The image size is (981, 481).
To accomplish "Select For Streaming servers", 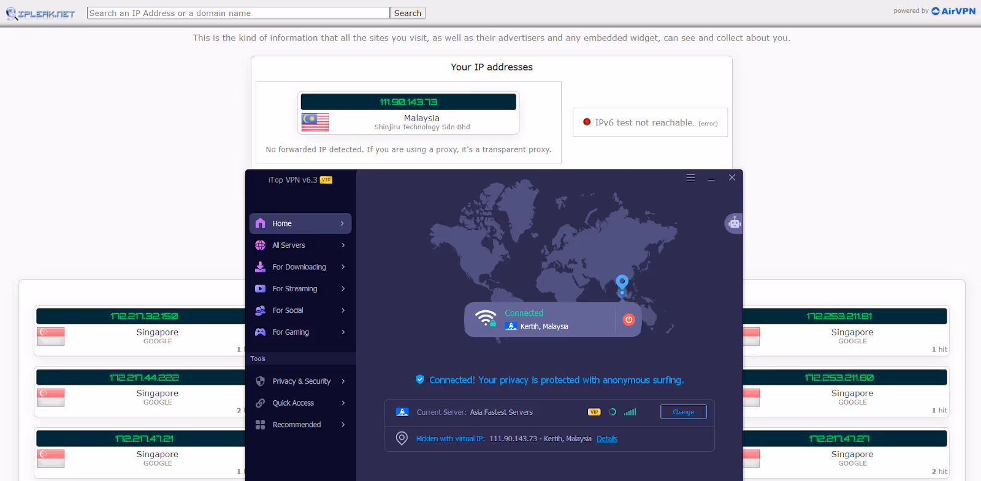I will (300, 289).
